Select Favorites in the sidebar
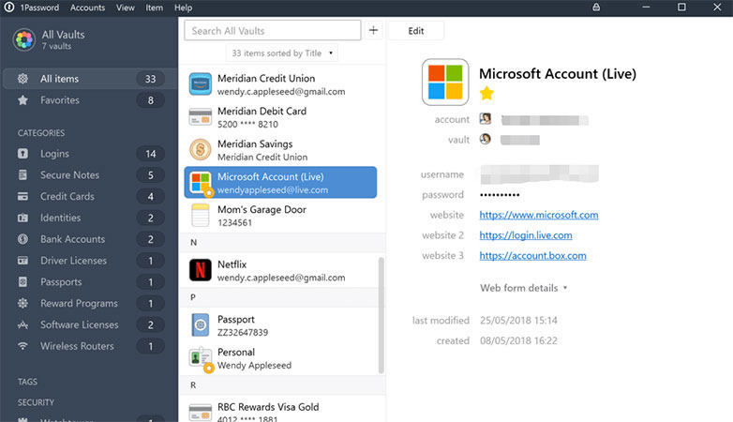Image resolution: width=733 pixels, height=422 pixels. [60, 100]
